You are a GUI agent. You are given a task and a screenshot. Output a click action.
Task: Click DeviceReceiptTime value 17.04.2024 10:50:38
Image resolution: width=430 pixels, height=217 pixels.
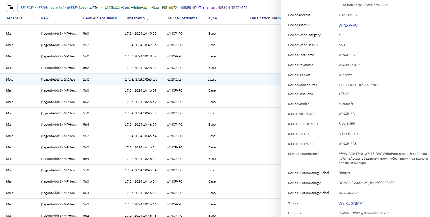pyautogui.click(x=358, y=85)
